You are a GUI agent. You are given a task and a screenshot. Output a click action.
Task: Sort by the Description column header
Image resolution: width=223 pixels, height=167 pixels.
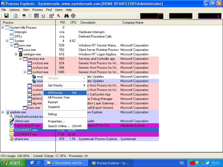point(99,23)
